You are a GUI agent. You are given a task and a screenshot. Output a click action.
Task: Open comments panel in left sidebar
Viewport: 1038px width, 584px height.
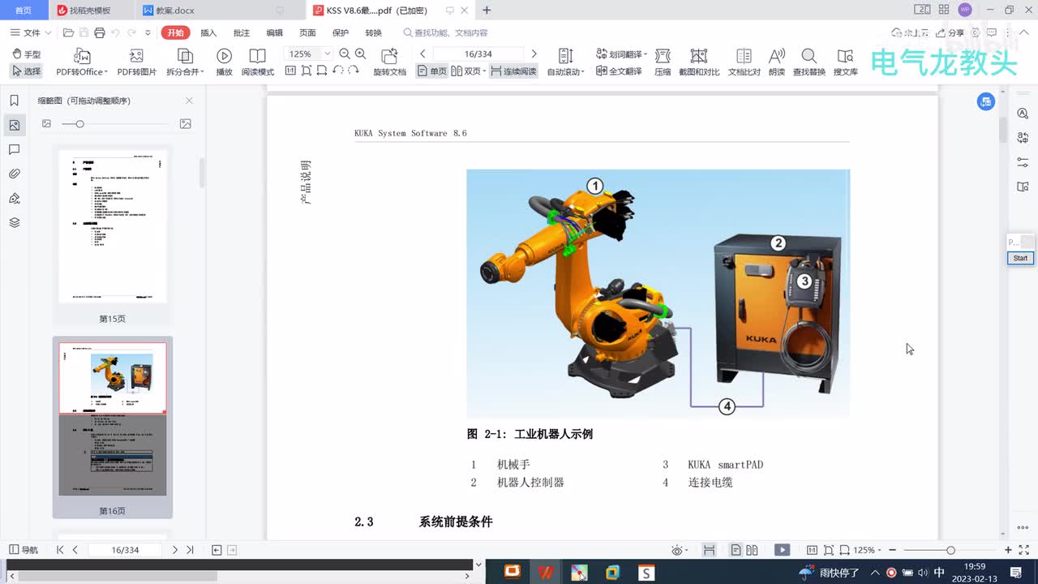tap(14, 149)
